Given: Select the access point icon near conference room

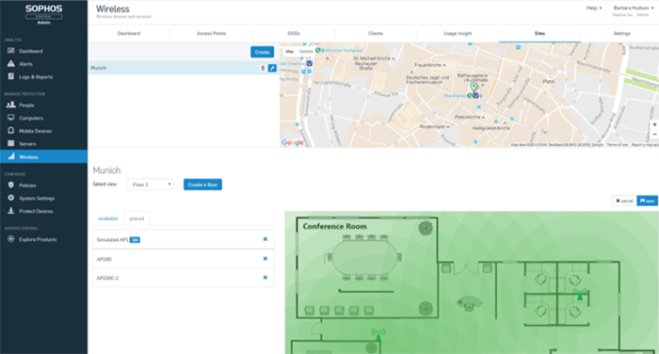Looking at the screenshot, I should (x=378, y=333).
